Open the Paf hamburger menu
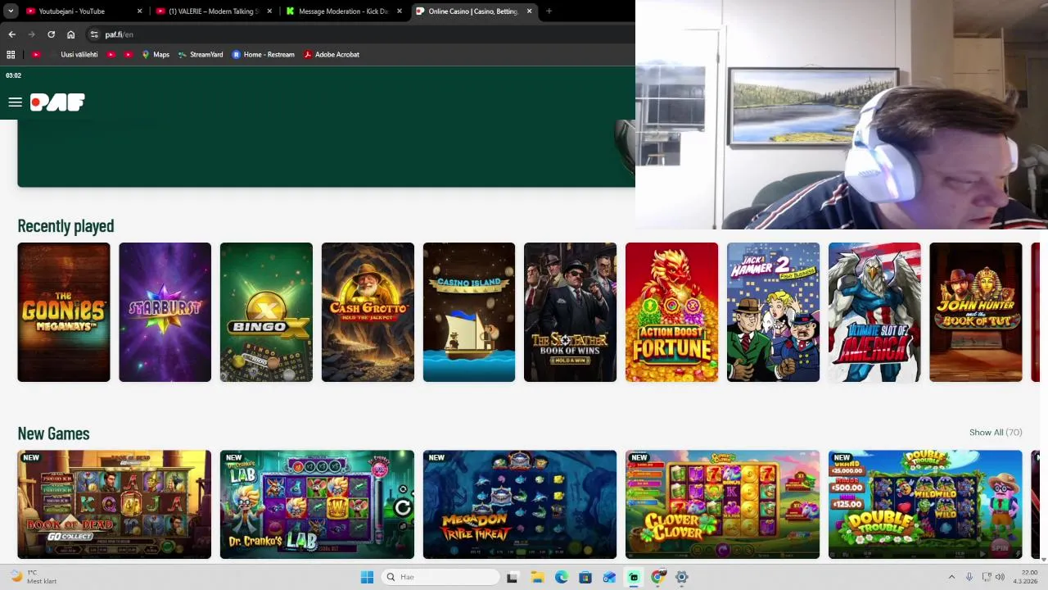 coord(15,102)
